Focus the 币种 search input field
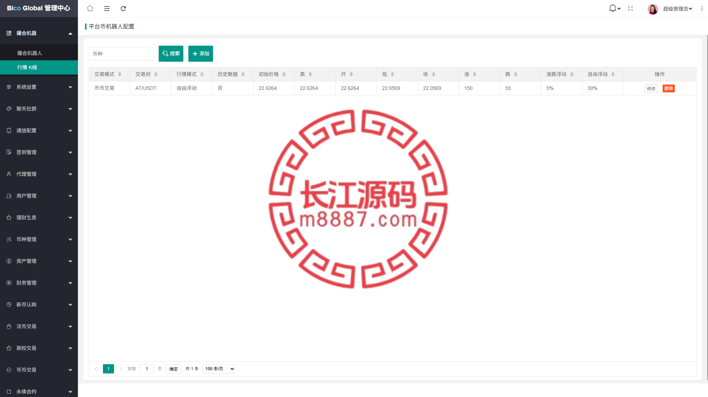The image size is (708, 397). click(x=121, y=54)
